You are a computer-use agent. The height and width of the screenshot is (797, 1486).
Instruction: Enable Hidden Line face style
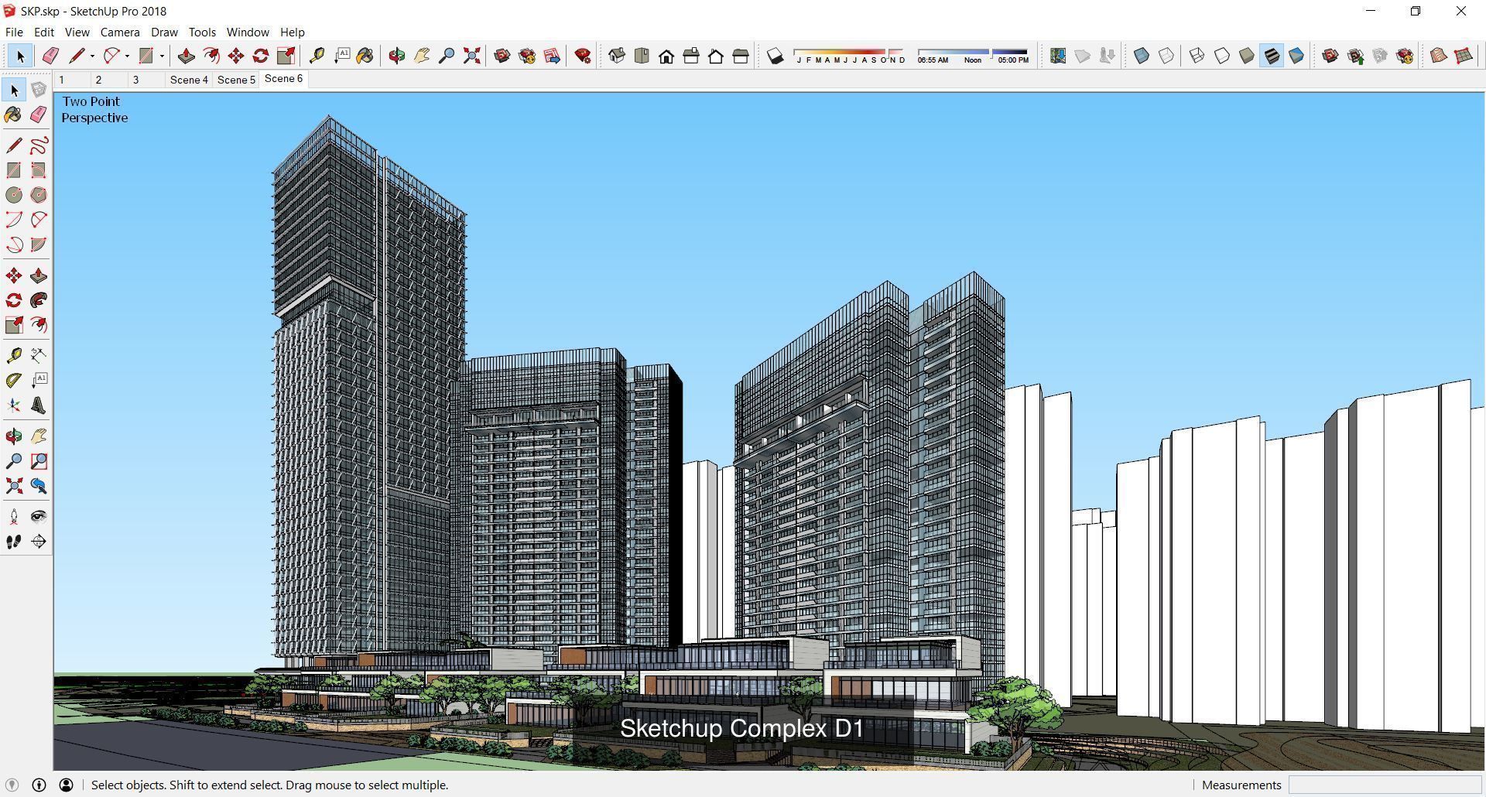pyautogui.click(x=1222, y=56)
